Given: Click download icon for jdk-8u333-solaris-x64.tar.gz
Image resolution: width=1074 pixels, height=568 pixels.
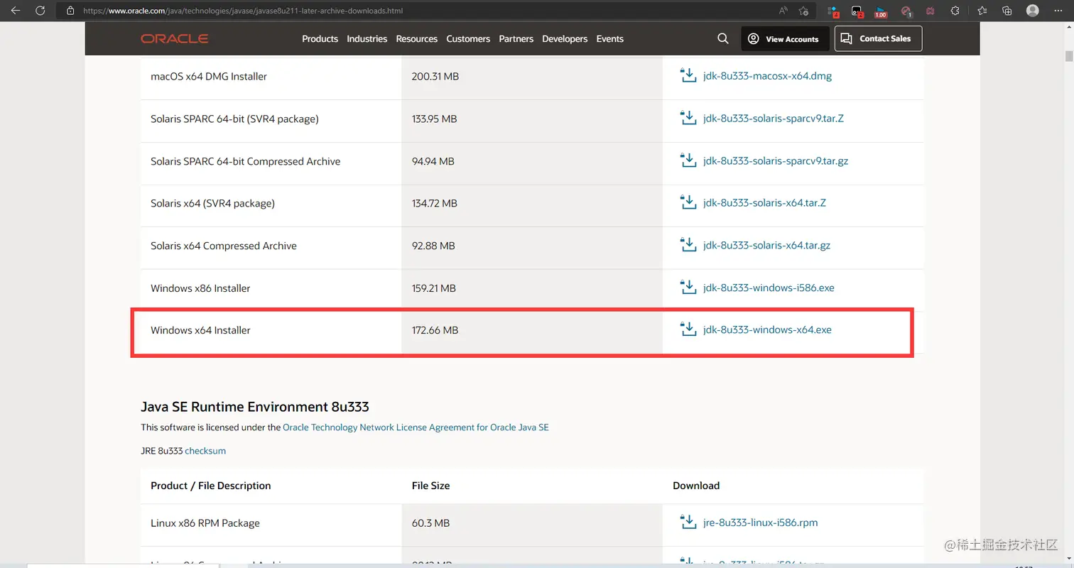Looking at the screenshot, I should [x=688, y=246].
